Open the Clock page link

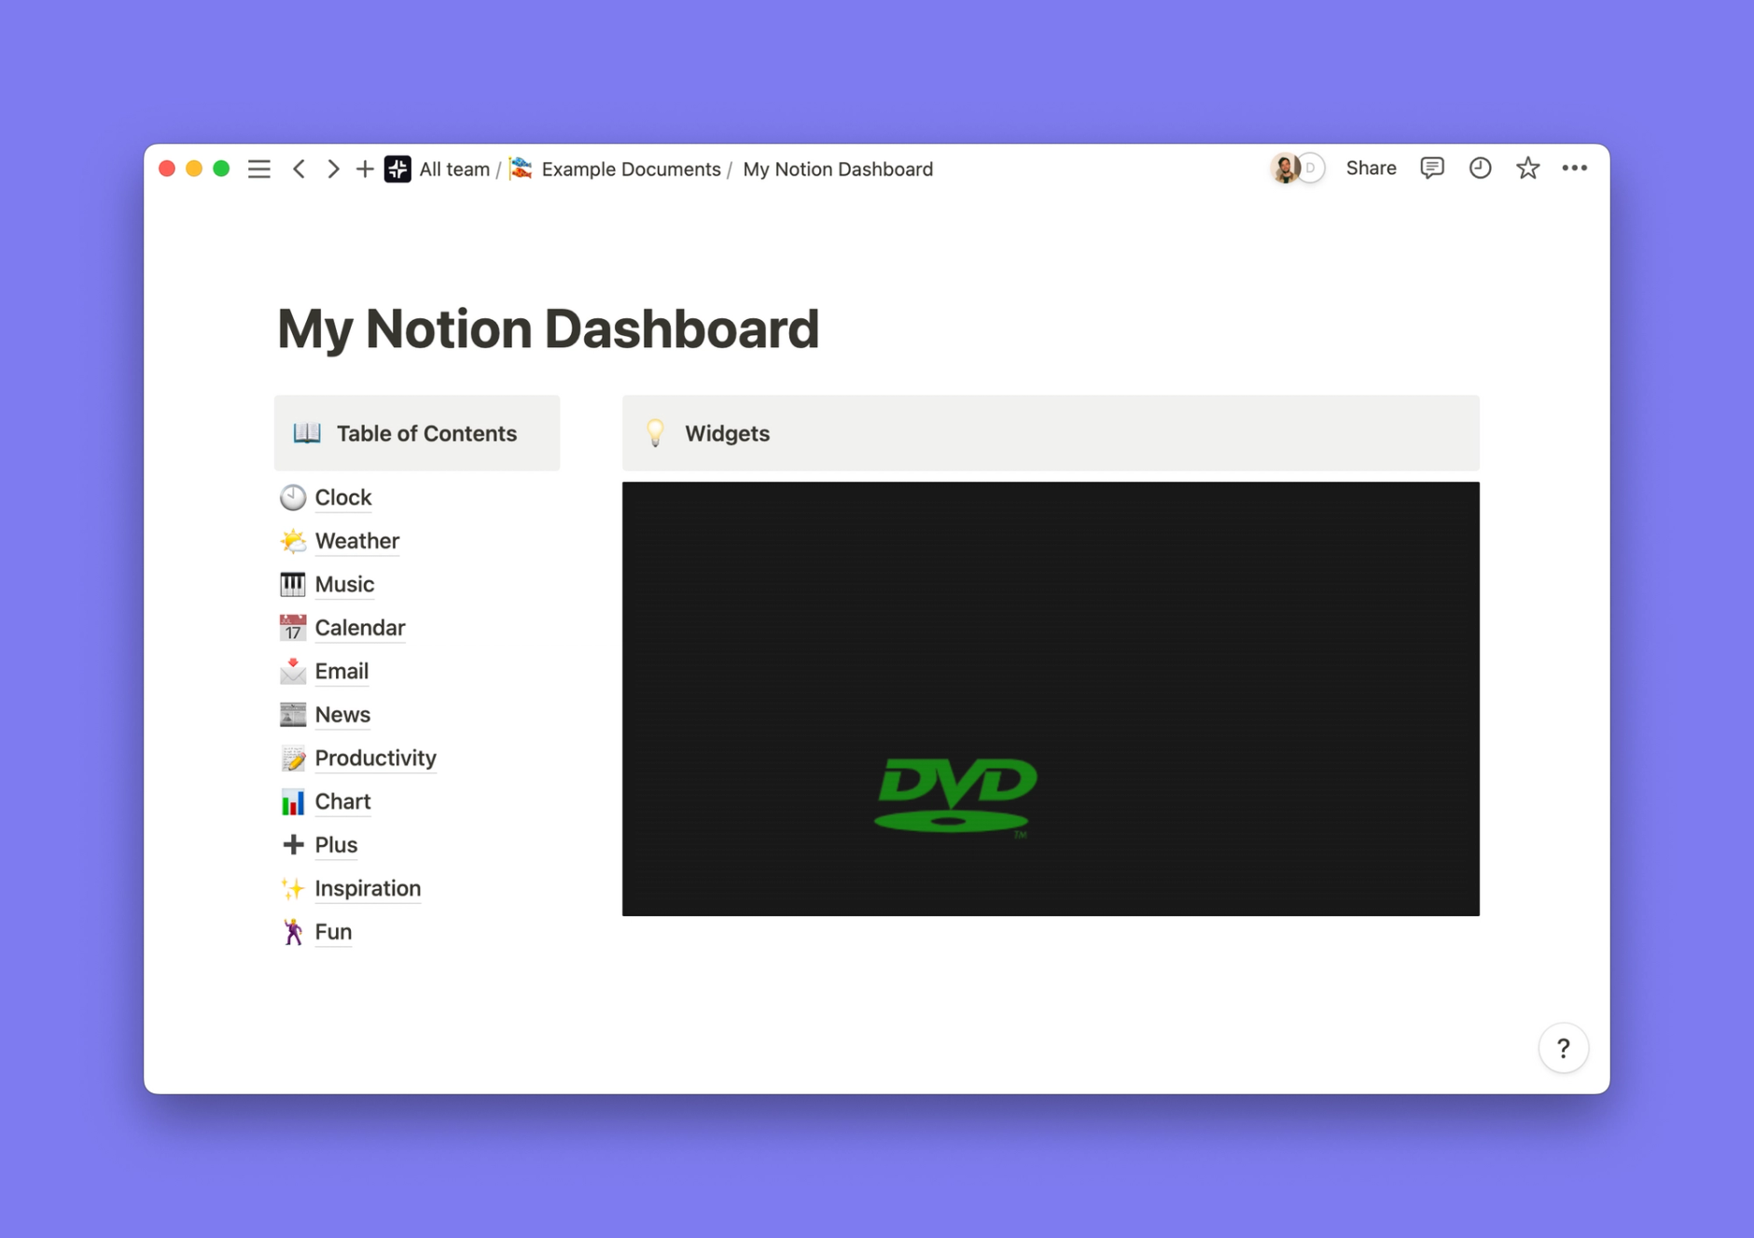(343, 497)
